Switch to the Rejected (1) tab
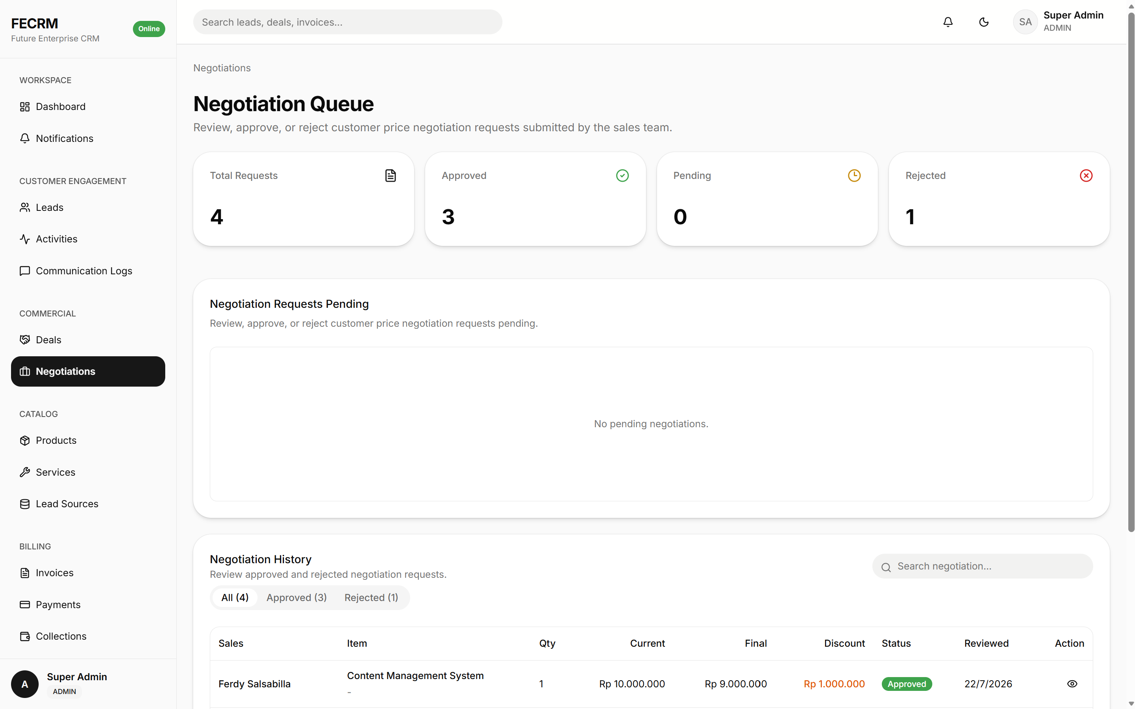The image size is (1135, 709). pyautogui.click(x=371, y=597)
